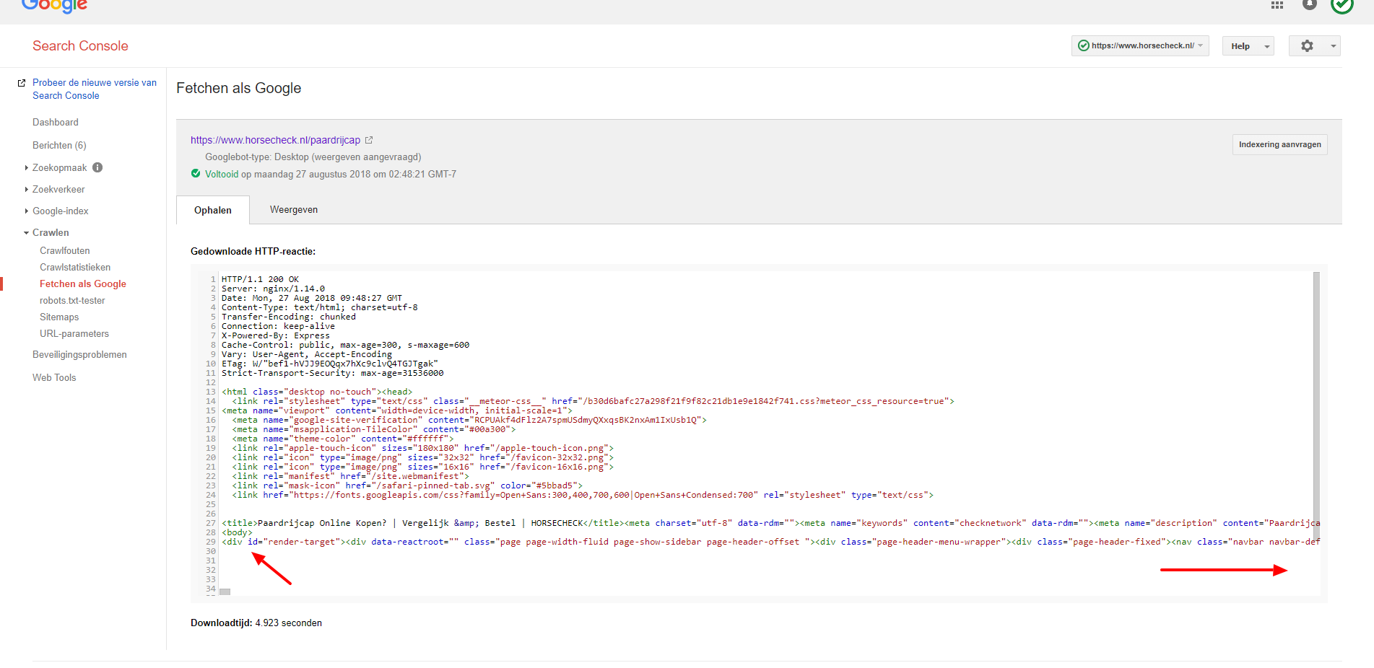
Task: Open Dashboard in the sidebar
Action: coord(56,122)
